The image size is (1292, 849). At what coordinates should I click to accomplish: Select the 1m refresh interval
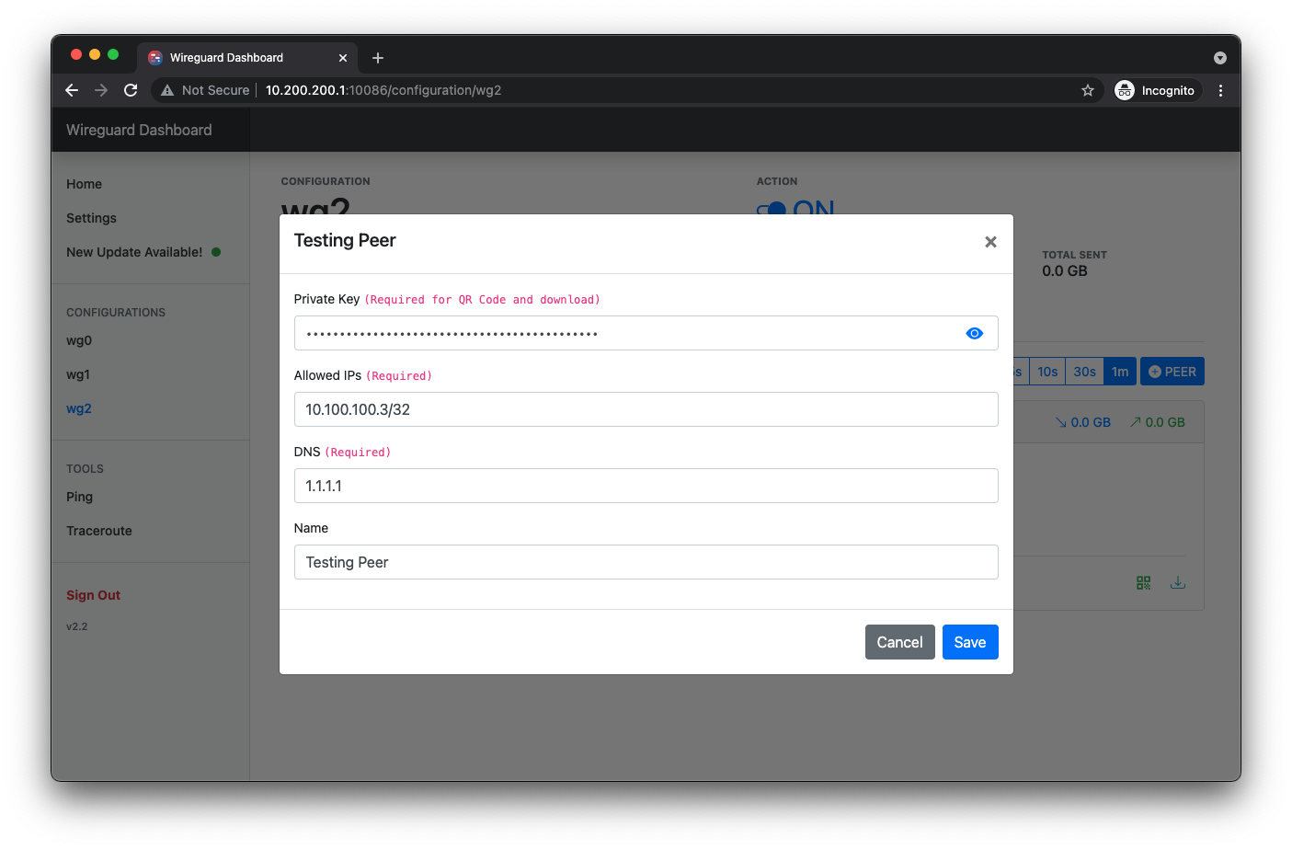pos(1119,372)
